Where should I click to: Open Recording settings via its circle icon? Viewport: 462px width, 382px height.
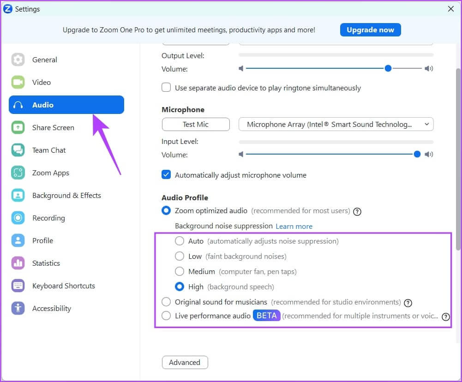point(18,218)
